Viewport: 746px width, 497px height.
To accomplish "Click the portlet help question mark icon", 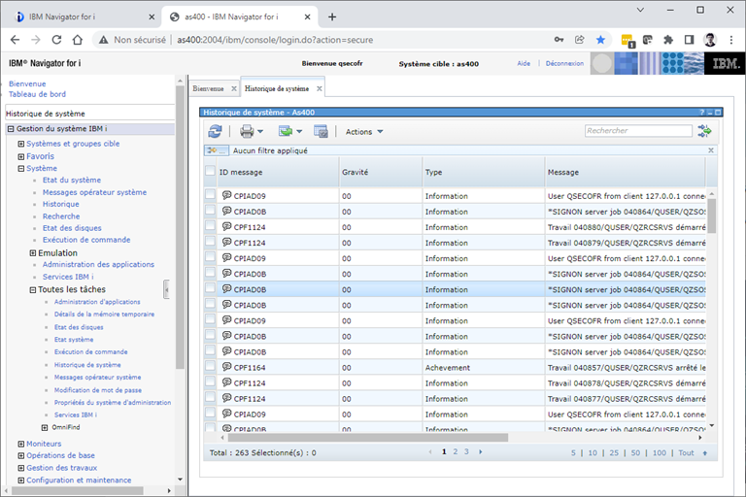I will point(701,113).
